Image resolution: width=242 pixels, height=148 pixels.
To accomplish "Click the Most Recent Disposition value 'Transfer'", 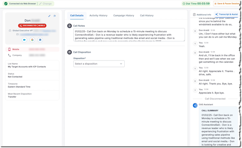I will pos(12,97).
